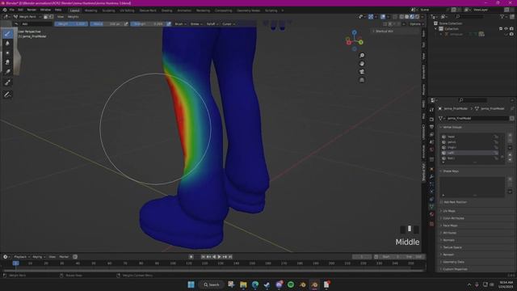Image resolution: width=517 pixels, height=291 pixels.
Task: Click the timeline Playback popover button
Action: point(22,257)
